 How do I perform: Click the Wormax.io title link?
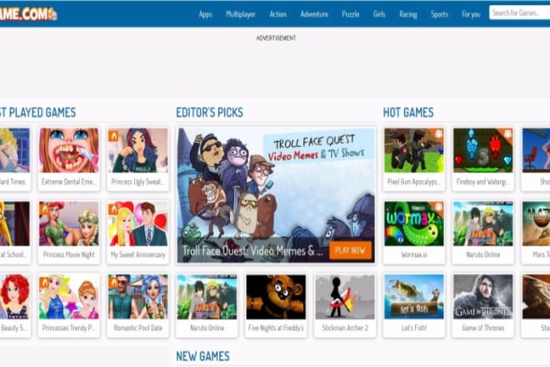(414, 254)
